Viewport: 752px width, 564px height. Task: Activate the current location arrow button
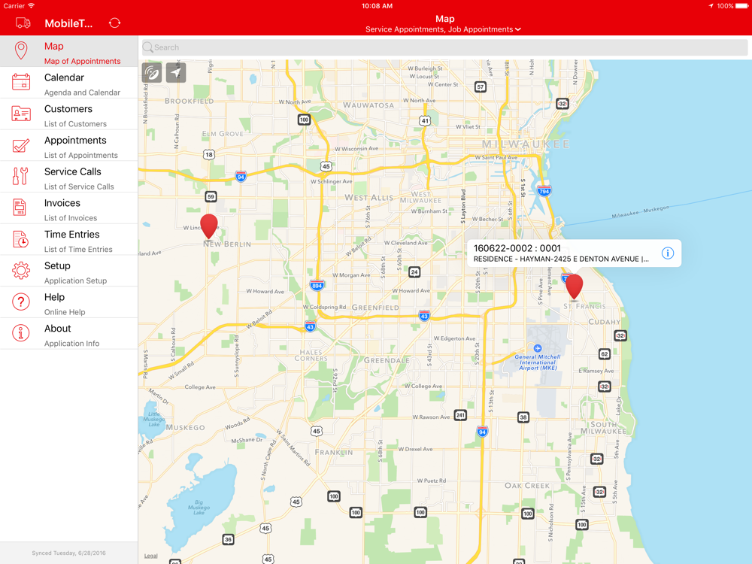tap(176, 73)
